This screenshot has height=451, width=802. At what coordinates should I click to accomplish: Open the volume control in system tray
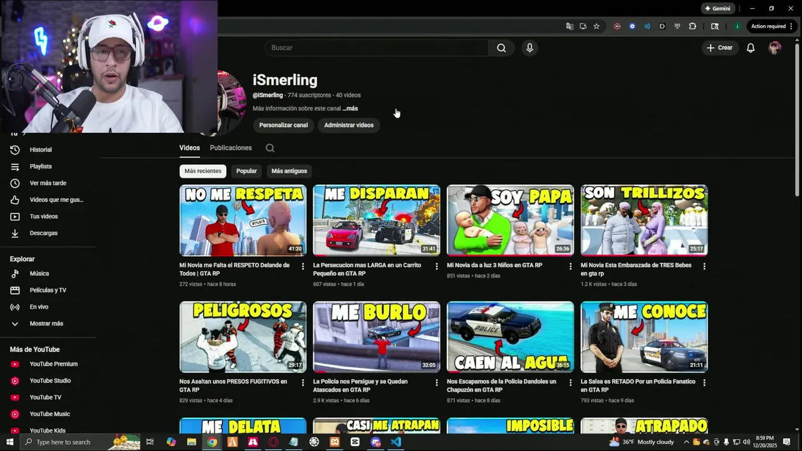746,442
